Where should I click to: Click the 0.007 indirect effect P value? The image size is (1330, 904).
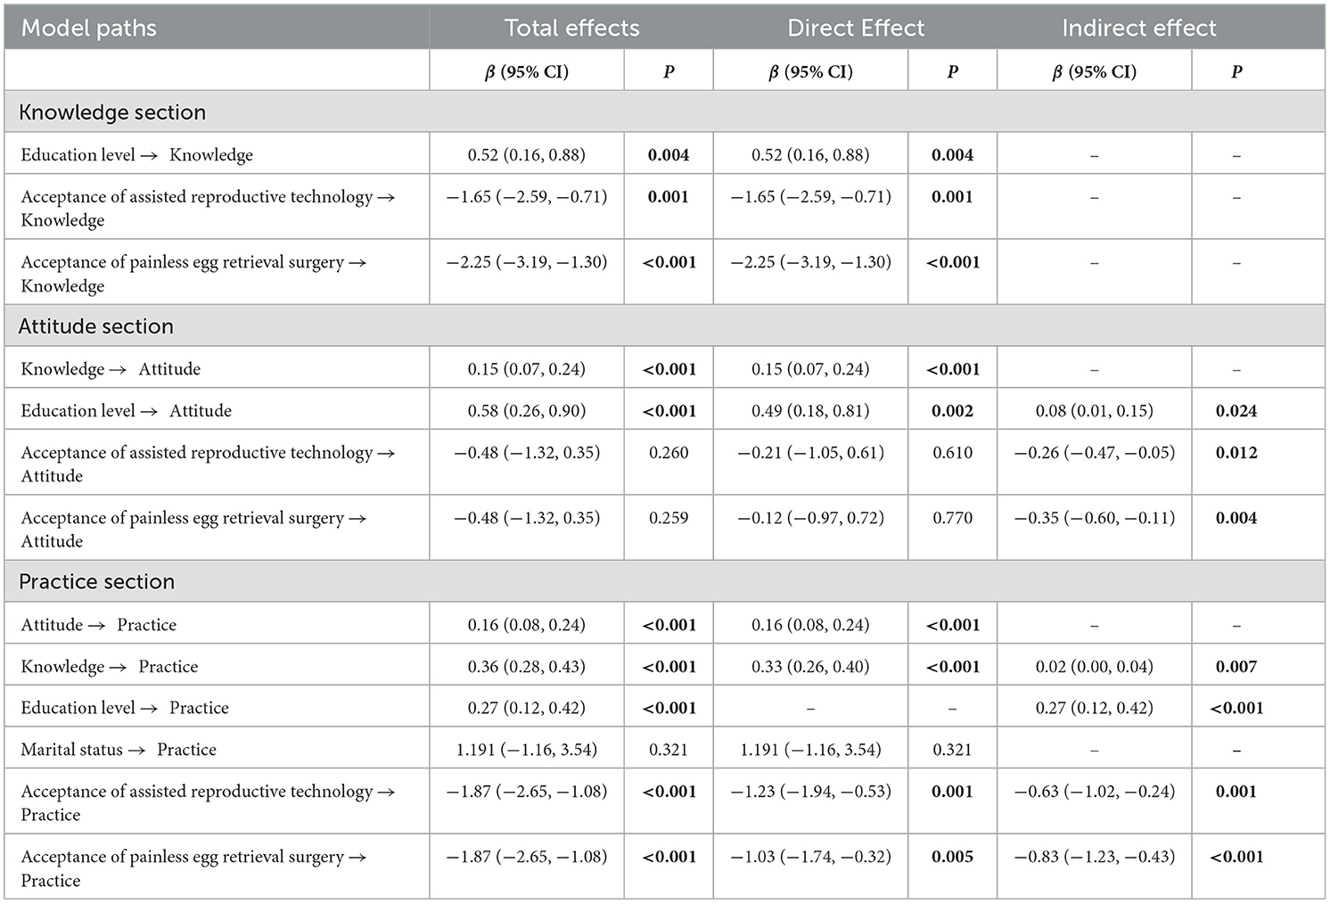point(1236,667)
